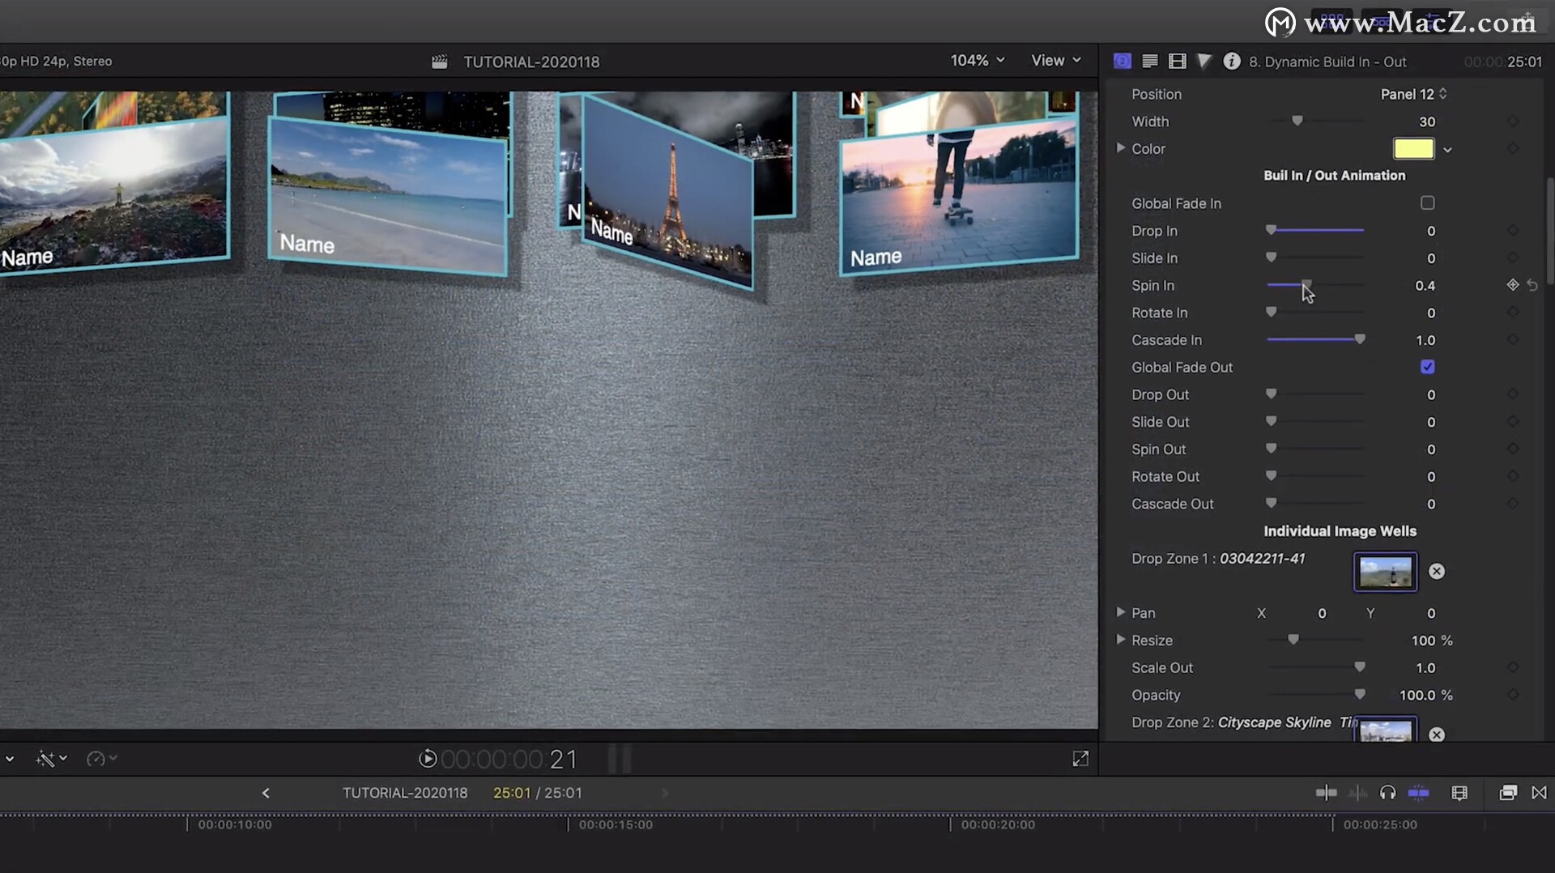Viewport: 1555px width, 873px height.
Task: Toggle audio skimming
Action: click(x=1357, y=793)
